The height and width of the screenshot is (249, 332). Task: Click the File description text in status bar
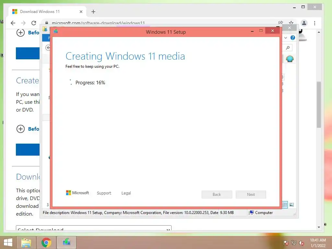[130, 213]
